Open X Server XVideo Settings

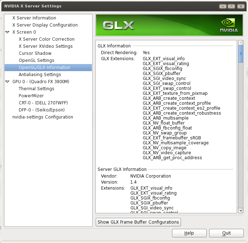click(46, 46)
